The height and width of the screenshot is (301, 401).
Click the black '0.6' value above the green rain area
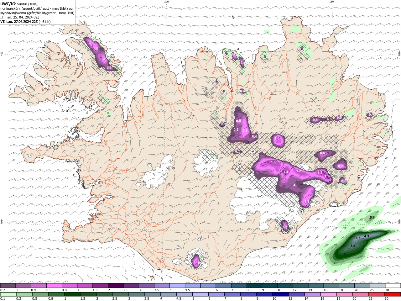372,217
